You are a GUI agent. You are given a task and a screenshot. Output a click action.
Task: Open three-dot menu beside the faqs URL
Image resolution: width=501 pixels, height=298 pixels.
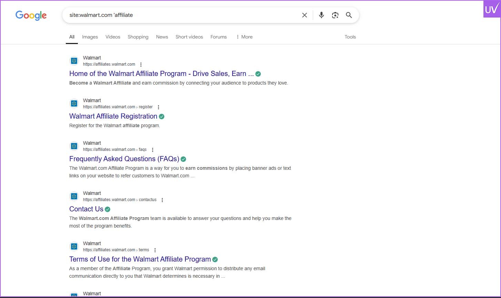tap(153, 150)
